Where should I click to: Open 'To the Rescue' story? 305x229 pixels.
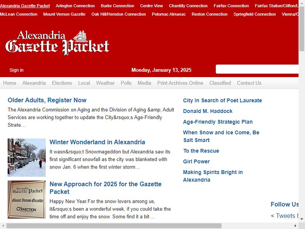pyautogui.click(x=201, y=151)
